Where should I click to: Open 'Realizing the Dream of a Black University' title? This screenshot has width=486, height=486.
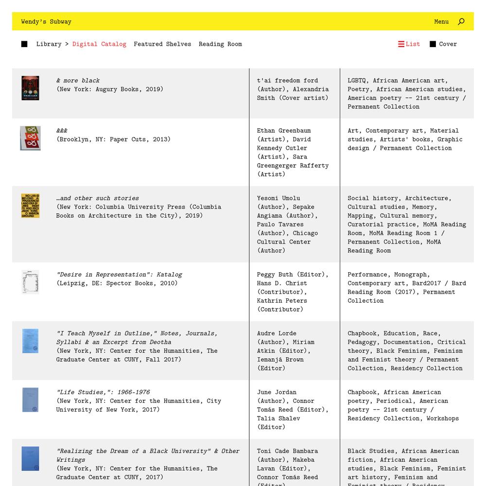coord(148,455)
